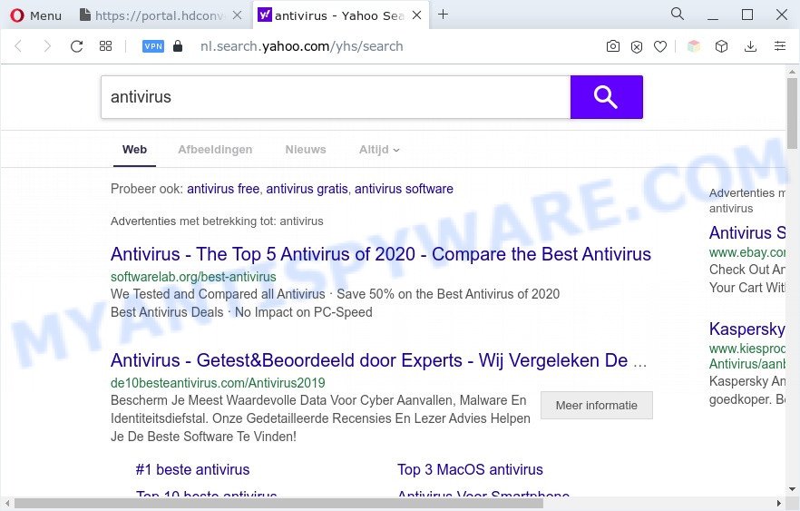
Task: Open Kaspersky sidebar ad title
Action: point(747,329)
